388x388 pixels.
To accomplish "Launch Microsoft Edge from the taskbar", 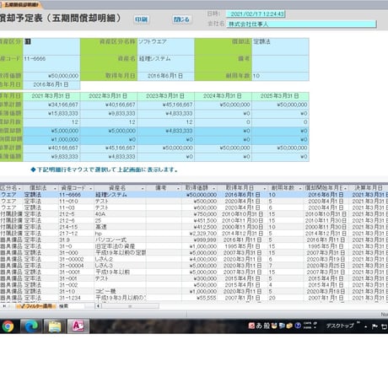I will pos(31,326).
